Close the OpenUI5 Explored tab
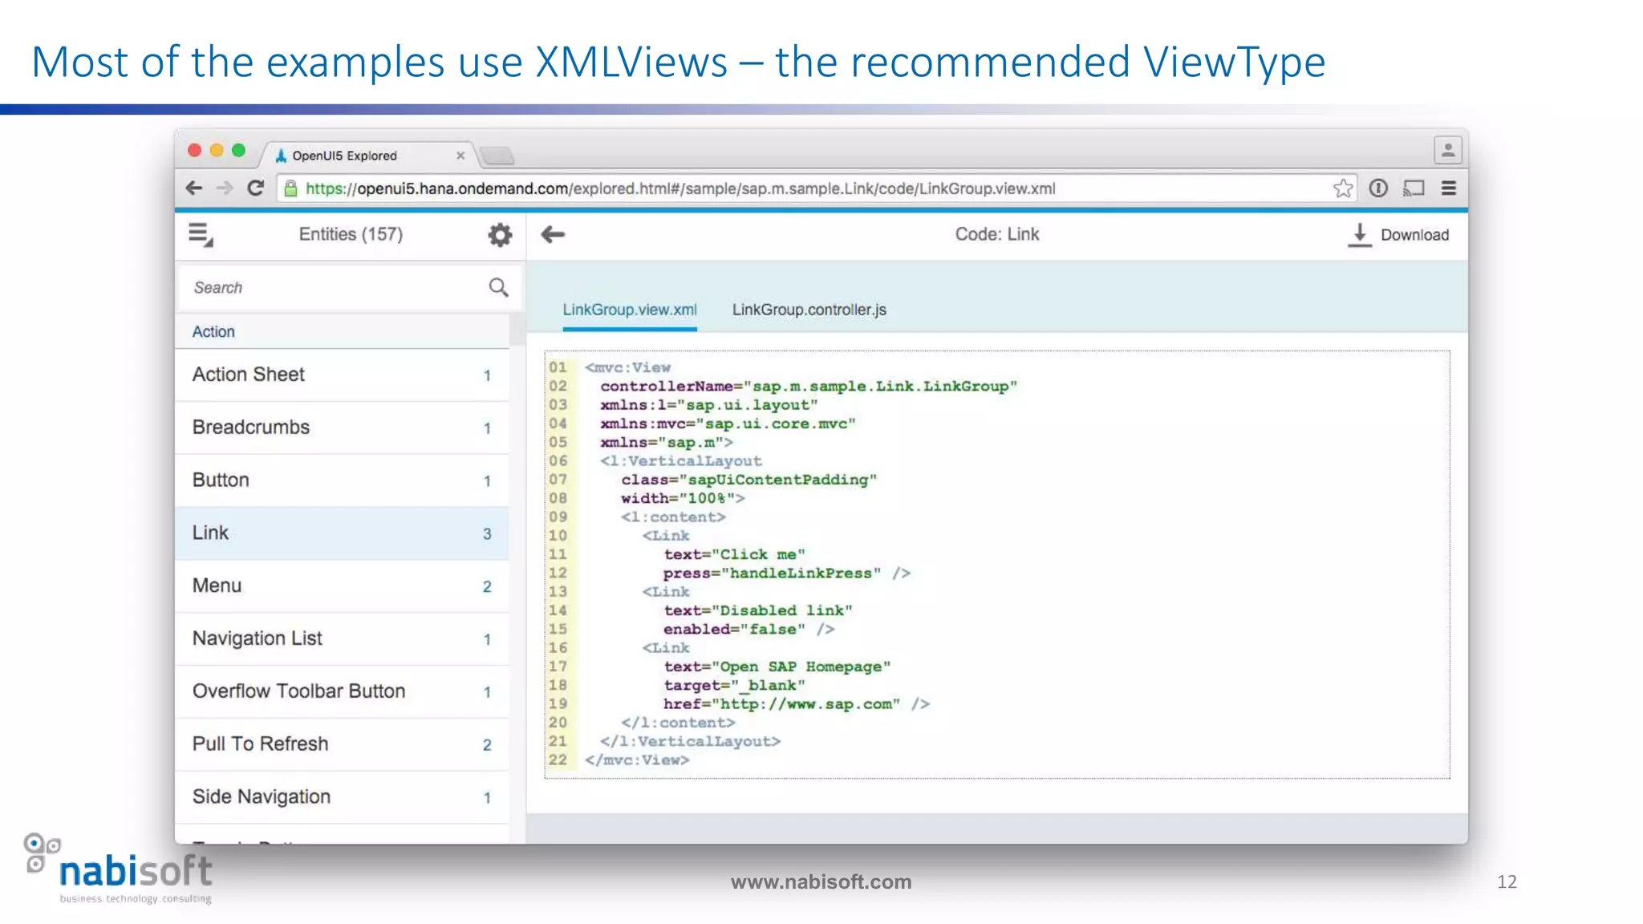The width and height of the screenshot is (1643, 924). [x=460, y=156]
